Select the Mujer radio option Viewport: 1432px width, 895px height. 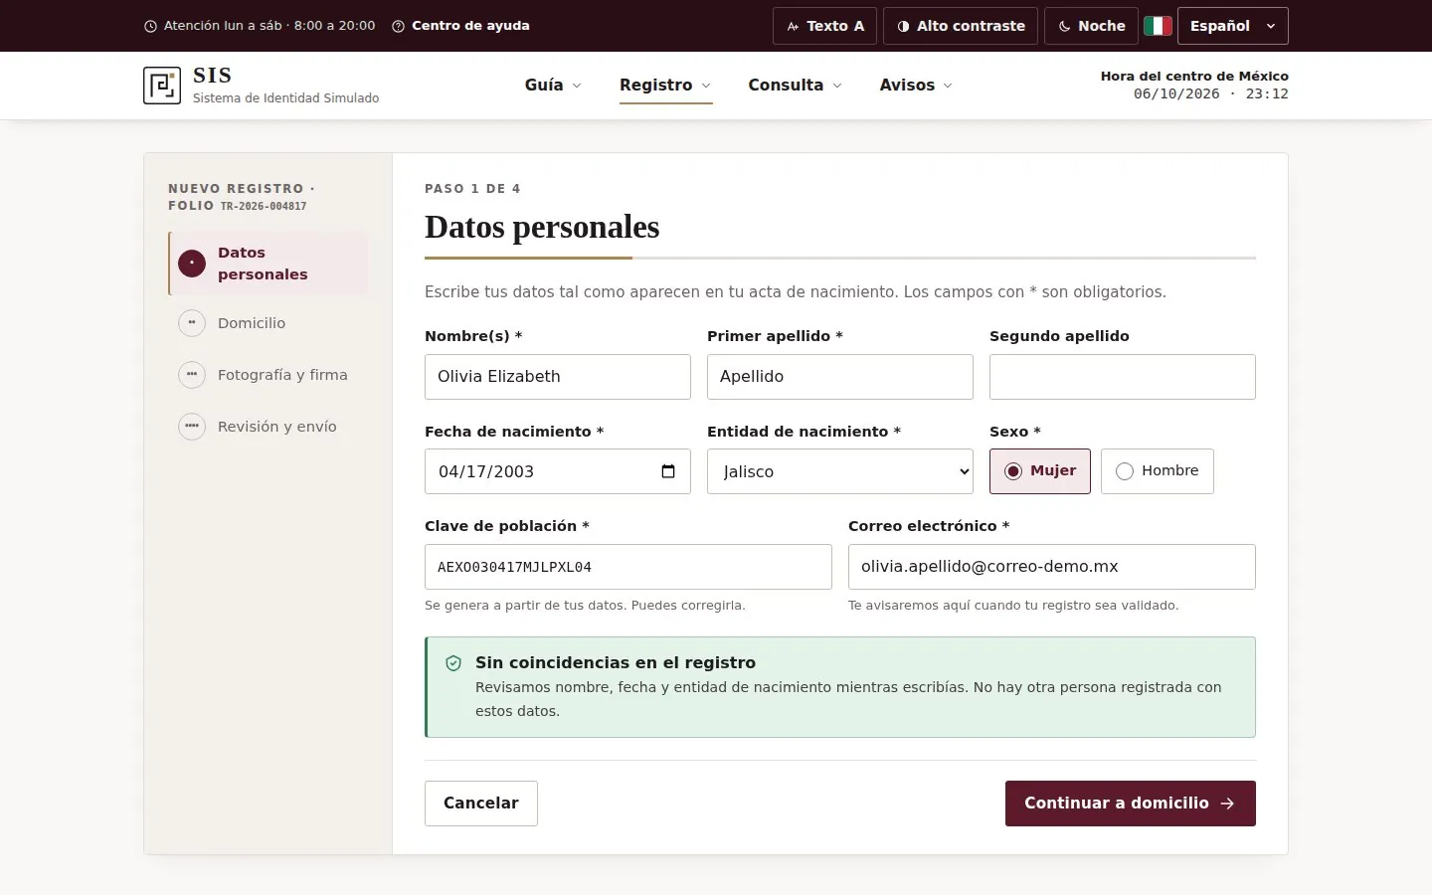[1040, 471]
